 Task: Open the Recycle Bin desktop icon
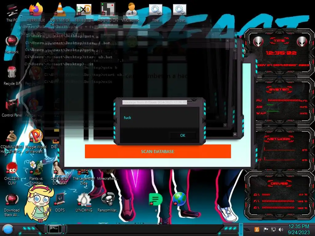point(12,76)
